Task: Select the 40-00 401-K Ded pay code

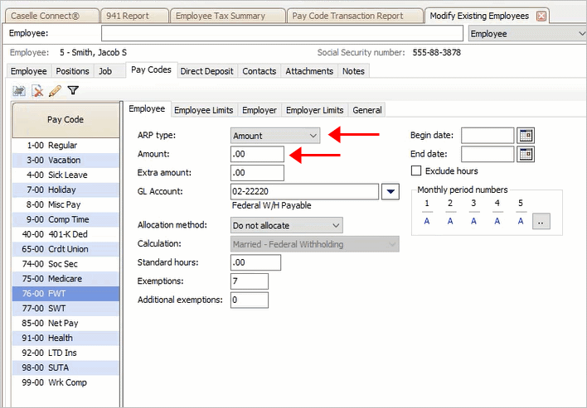Action: (65, 234)
